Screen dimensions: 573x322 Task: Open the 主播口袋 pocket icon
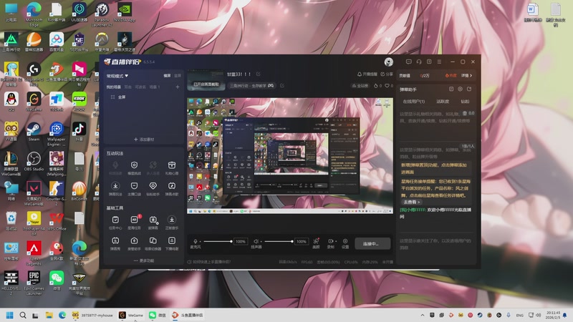coord(134,189)
